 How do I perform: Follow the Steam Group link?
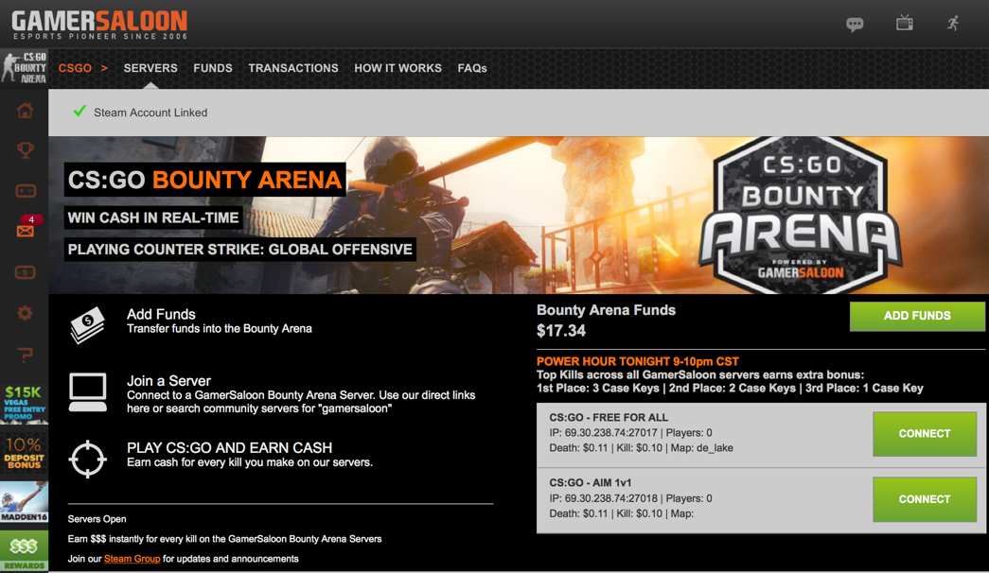coord(132,559)
